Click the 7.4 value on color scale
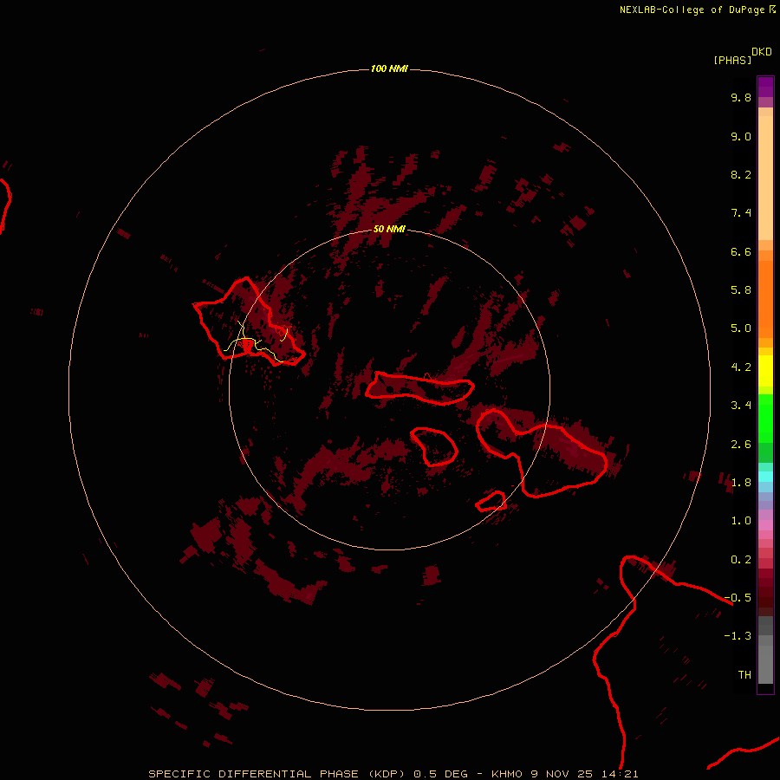This screenshot has height=780, width=780. [741, 213]
